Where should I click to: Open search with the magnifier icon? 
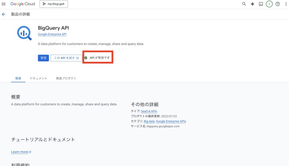click(x=244, y=4)
